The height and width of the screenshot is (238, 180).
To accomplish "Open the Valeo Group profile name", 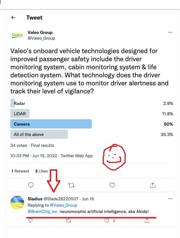I will (40, 32).
